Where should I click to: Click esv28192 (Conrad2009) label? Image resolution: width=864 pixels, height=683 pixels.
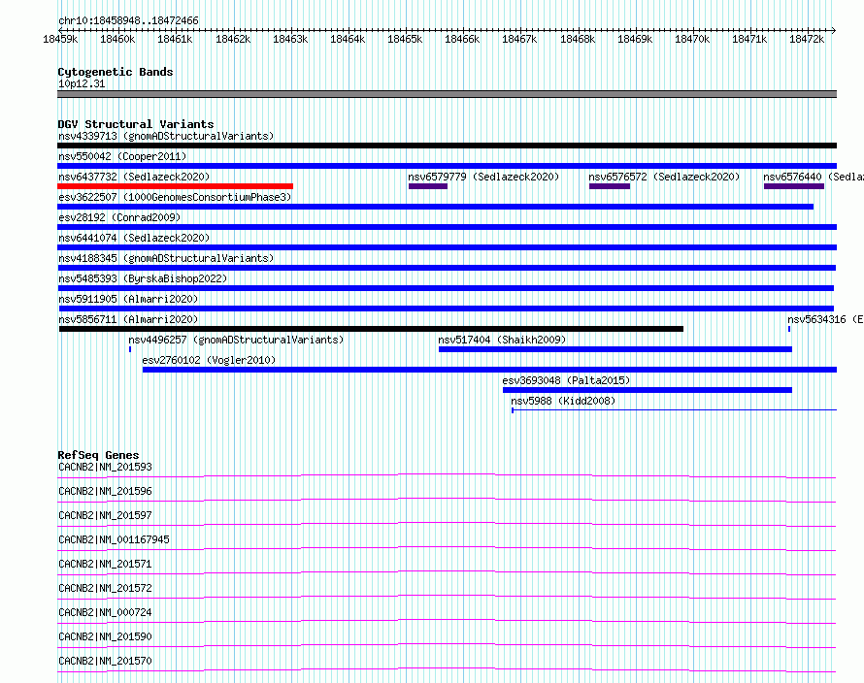pyautogui.click(x=119, y=217)
